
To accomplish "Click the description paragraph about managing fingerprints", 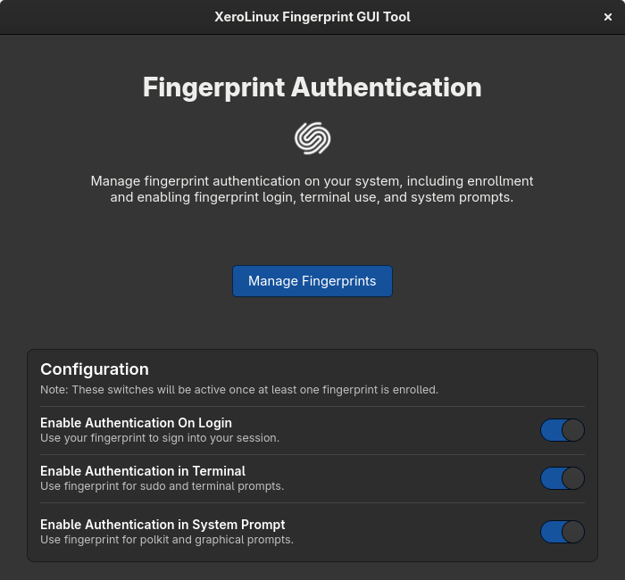I will coord(312,189).
